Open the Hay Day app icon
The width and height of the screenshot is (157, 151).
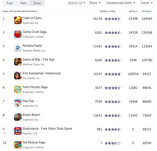pos(18,103)
